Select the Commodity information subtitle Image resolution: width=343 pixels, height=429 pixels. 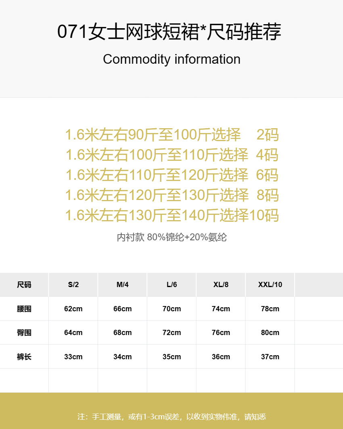click(171, 59)
